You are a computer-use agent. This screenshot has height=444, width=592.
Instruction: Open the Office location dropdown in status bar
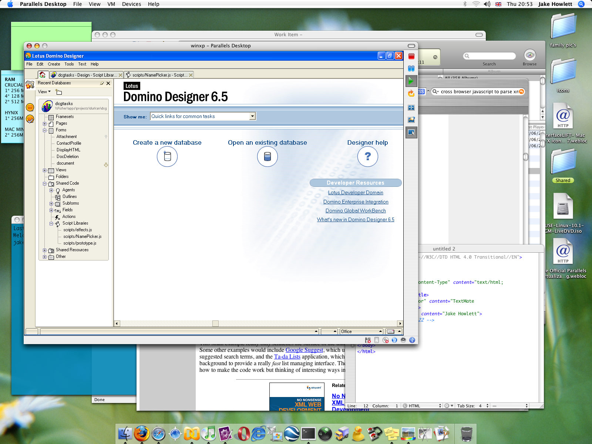[361, 332]
